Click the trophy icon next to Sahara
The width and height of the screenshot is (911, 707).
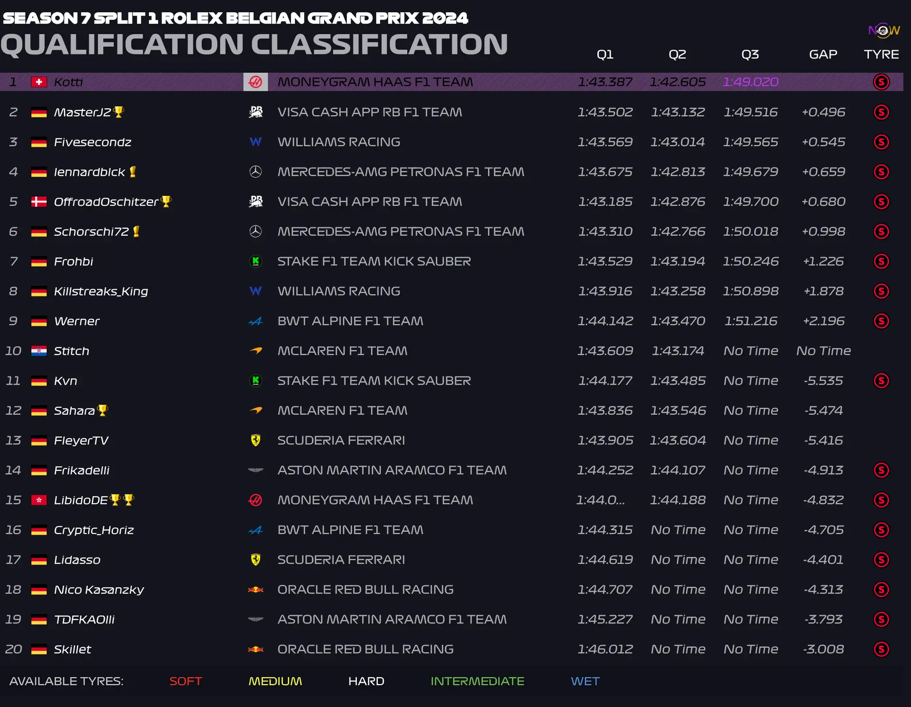pos(102,410)
